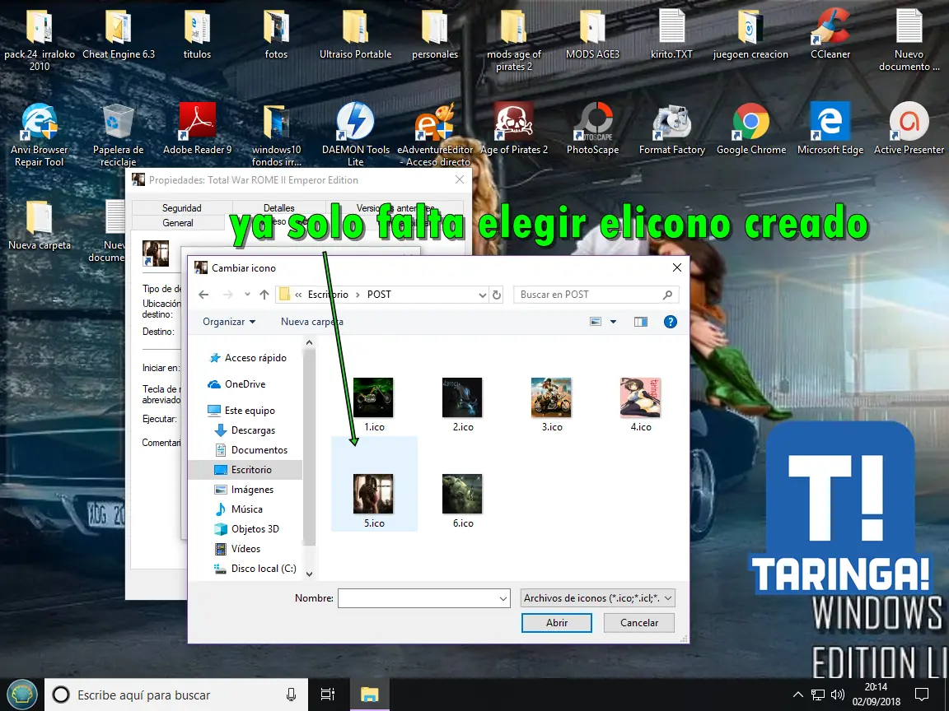This screenshot has width=949, height=711.
Task: Launch CCleaner desktop shortcut
Action: click(x=830, y=34)
